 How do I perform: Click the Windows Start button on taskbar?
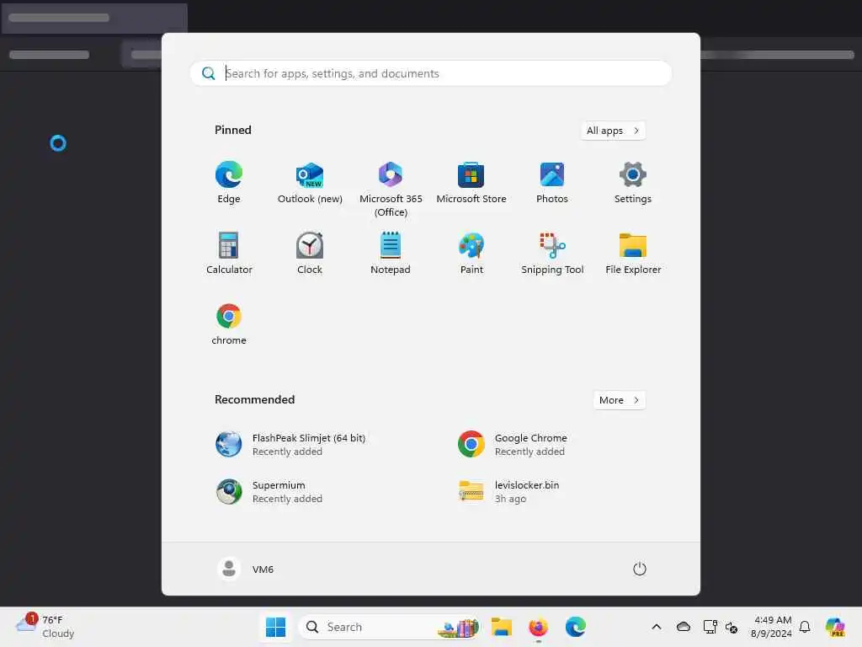[x=275, y=627]
